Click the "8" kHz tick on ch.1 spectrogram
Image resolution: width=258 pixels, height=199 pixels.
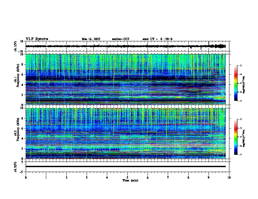[x=23, y=64]
